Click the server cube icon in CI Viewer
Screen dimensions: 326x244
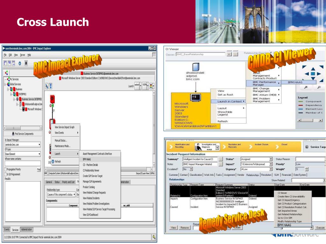tap(196, 67)
